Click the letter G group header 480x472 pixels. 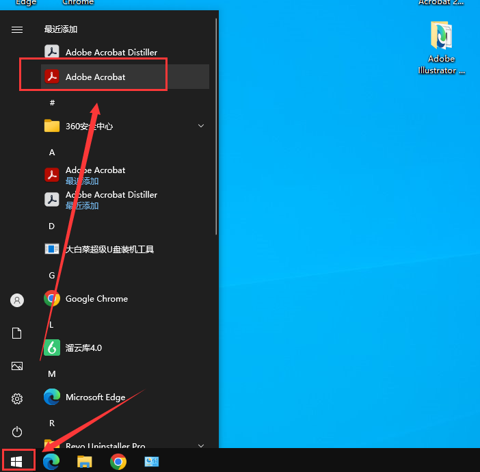point(51,275)
